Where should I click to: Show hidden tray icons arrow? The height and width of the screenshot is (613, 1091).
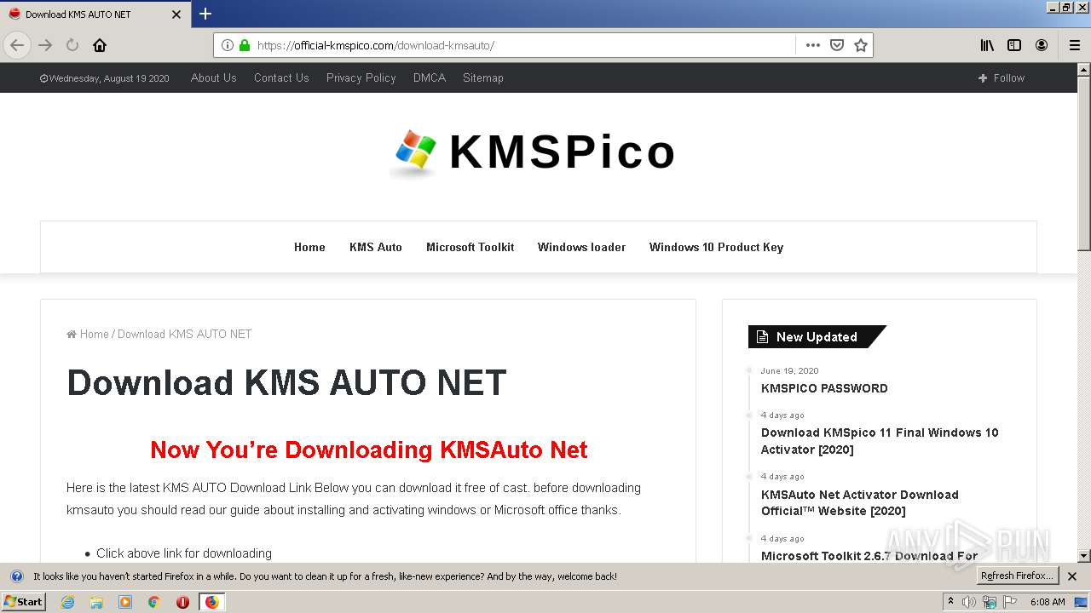click(950, 602)
